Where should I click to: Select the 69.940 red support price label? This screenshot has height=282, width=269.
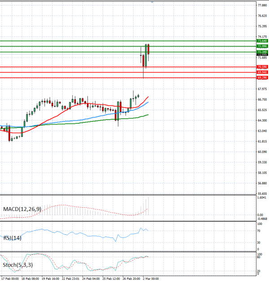pyautogui.click(x=262, y=72)
